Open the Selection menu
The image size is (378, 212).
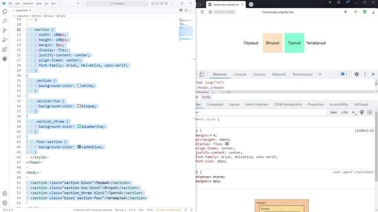point(28,4)
